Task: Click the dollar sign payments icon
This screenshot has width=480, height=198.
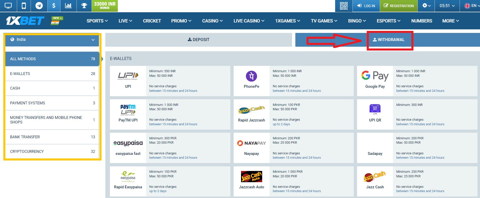Action: coord(54,6)
